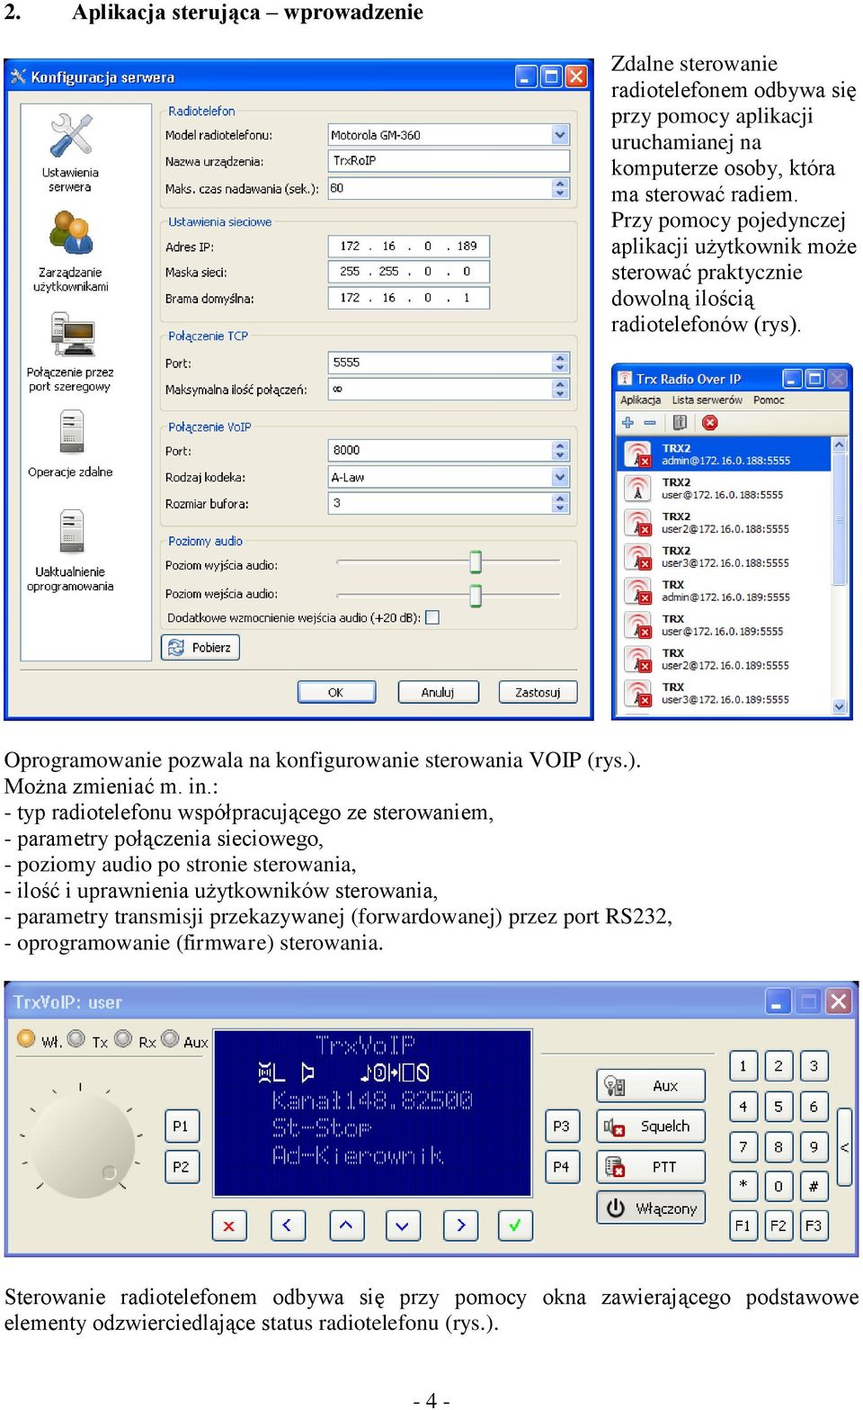Open Połączenie przez port szeregowy section

tap(70, 353)
